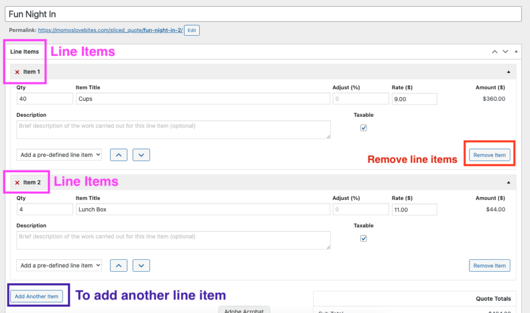Move Item 1 up with arrow button
Viewport: 530px width, 313px height.
point(119,155)
